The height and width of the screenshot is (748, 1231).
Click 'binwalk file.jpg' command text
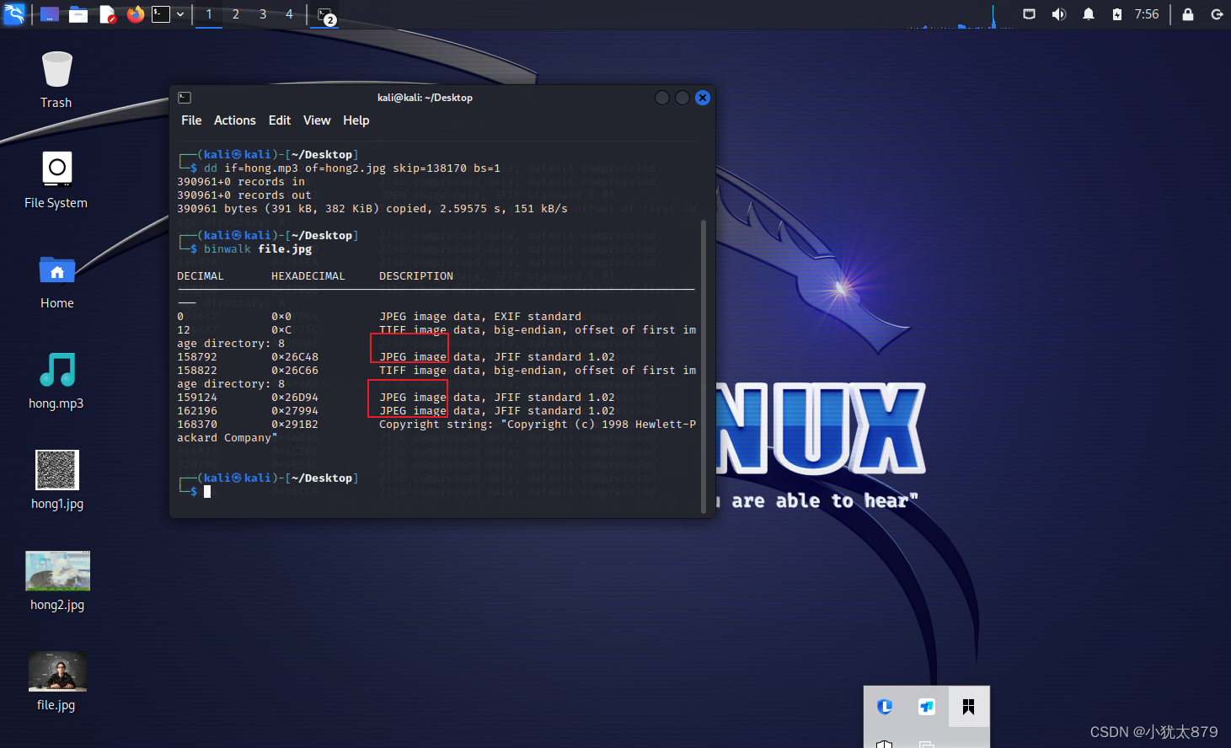coord(258,249)
